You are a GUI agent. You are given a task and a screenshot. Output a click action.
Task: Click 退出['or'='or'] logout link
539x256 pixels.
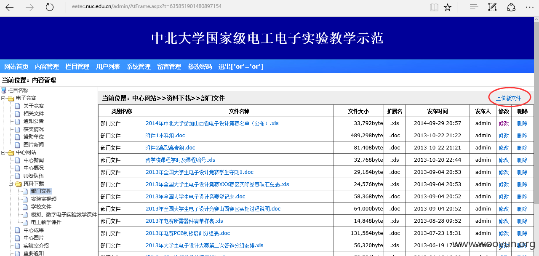click(x=241, y=67)
